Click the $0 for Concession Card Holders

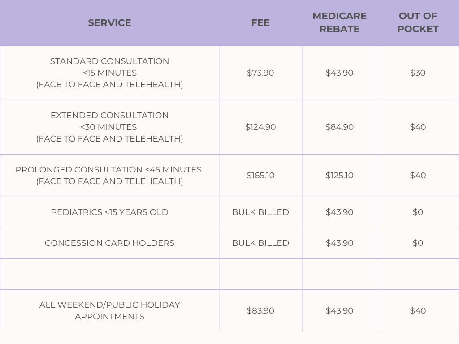418,243
